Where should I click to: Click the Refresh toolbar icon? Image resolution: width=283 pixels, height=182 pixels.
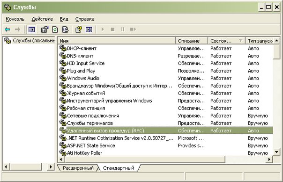(x=55, y=29)
